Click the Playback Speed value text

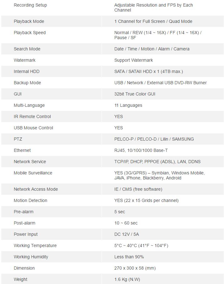click(158, 35)
